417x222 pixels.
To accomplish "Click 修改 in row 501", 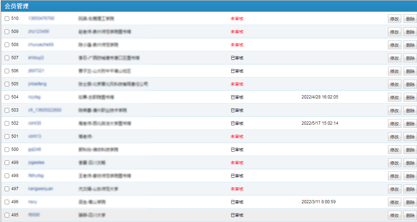I will click(394, 137).
